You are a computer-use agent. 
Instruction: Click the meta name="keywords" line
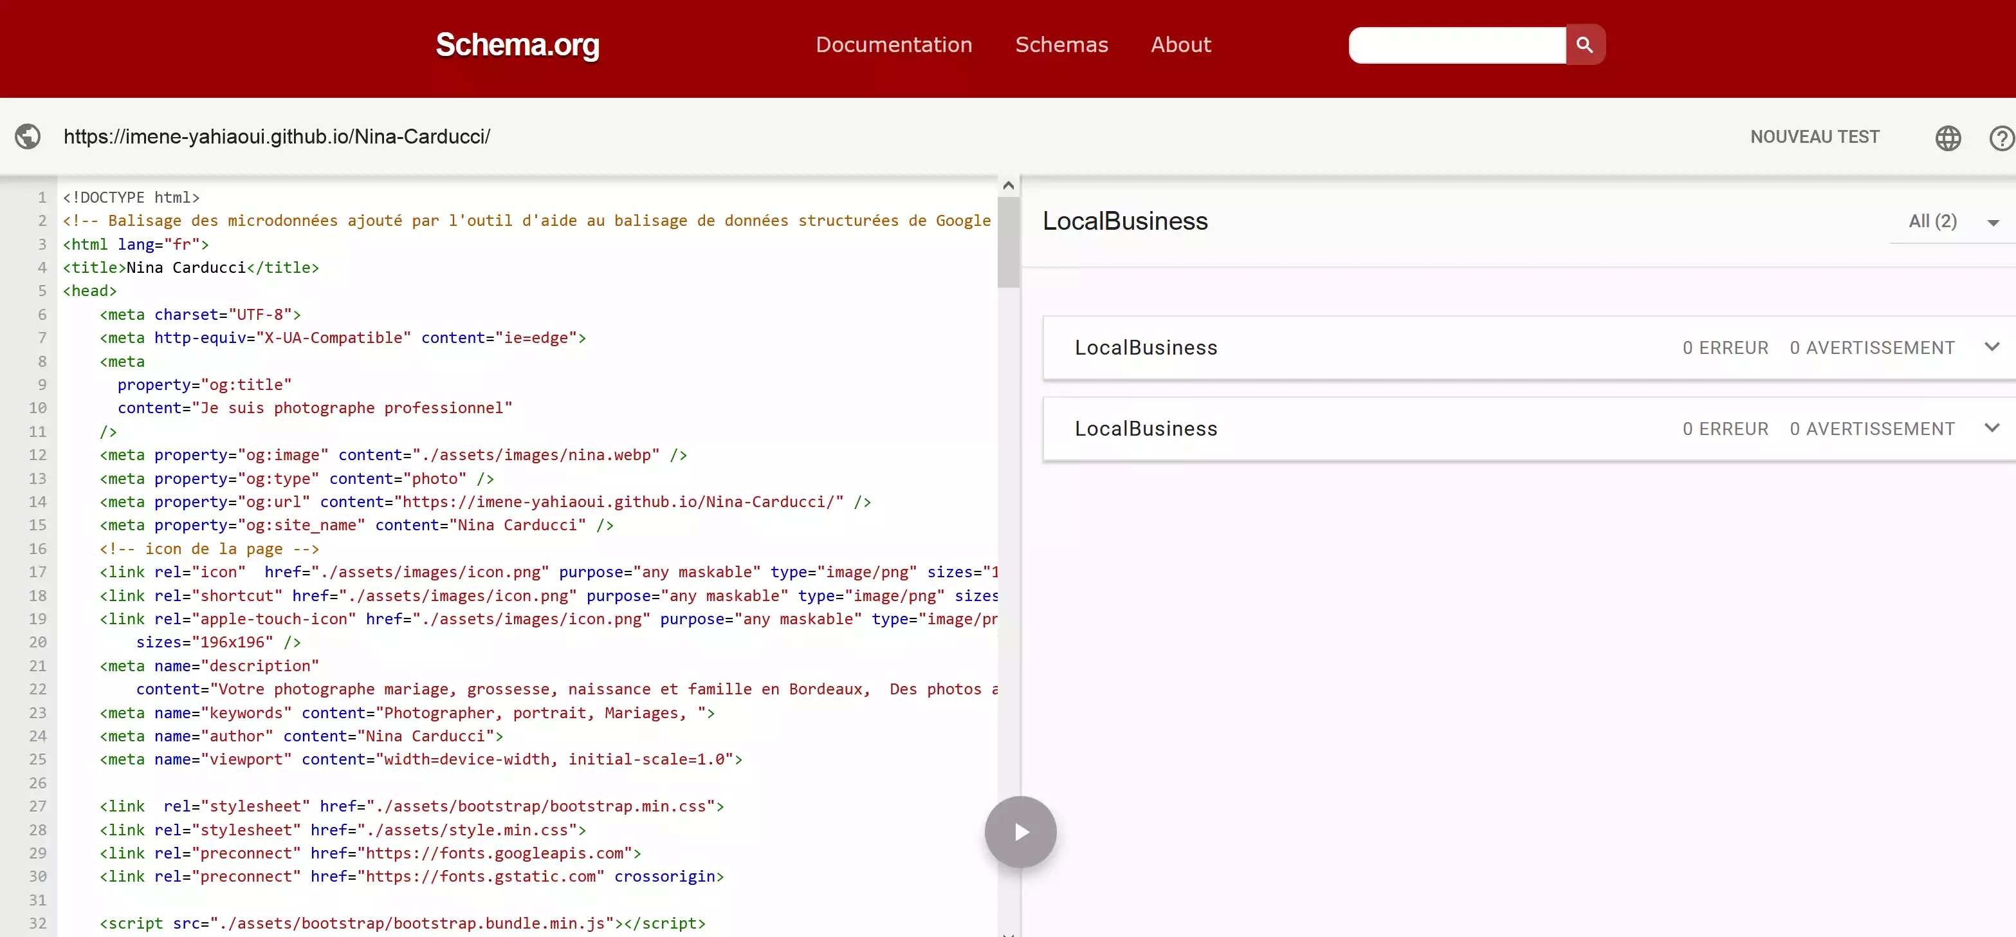coord(407,713)
